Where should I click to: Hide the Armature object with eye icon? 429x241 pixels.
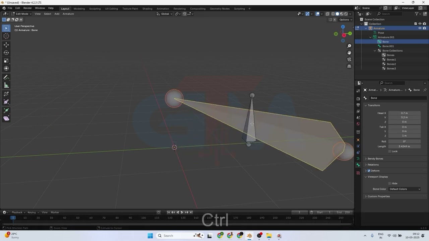[x=420, y=28]
